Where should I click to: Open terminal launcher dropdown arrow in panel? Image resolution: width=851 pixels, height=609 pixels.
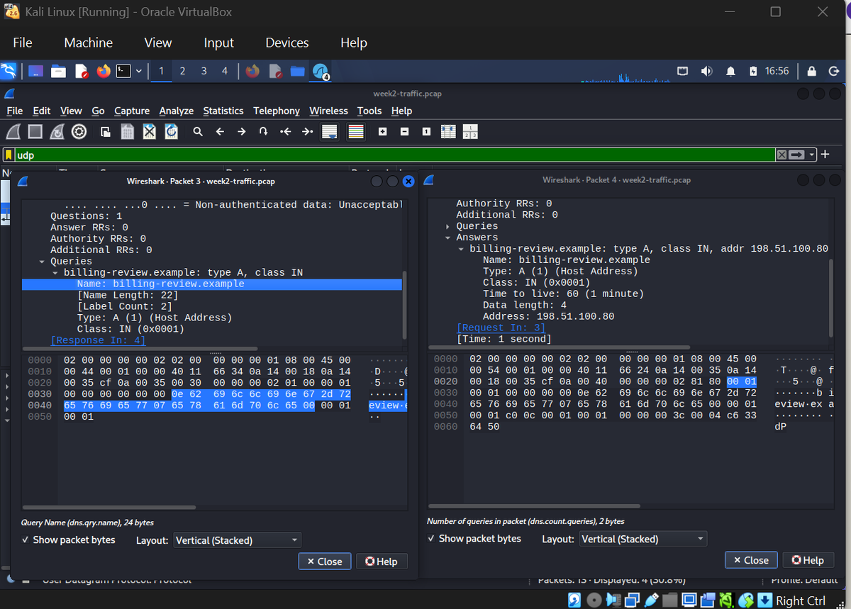click(x=138, y=71)
